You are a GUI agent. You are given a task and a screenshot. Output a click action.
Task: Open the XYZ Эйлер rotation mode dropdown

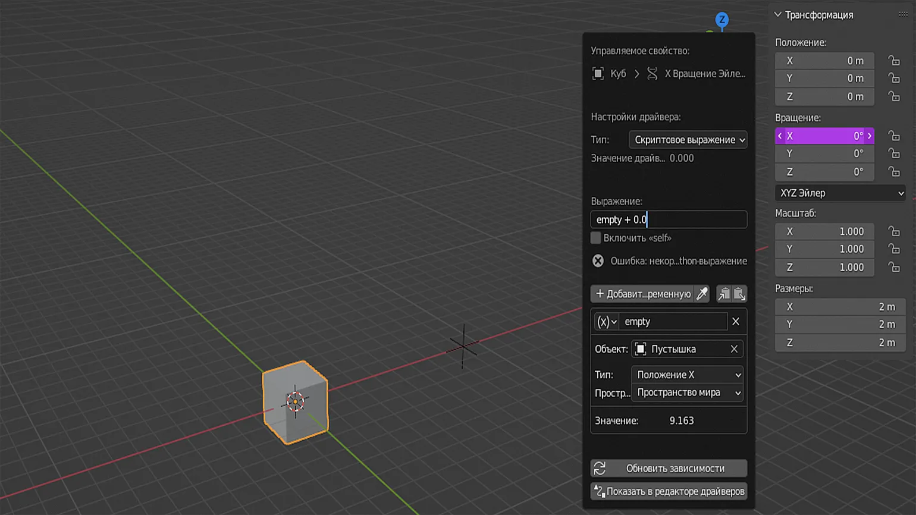tap(840, 193)
